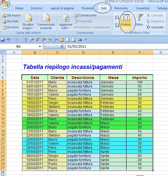Save workbook via the floppy disk icon
The width and height of the screenshot is (168, 176).
[2, 40]
